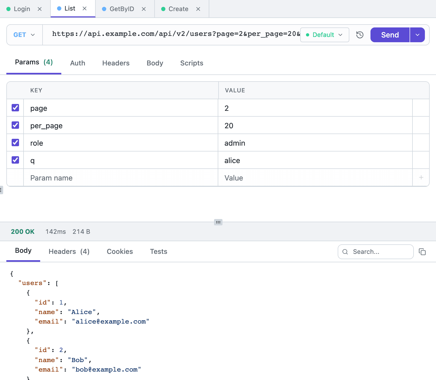
Task: Click the plus icon in the new param row
Action: [x=421, y=177]
